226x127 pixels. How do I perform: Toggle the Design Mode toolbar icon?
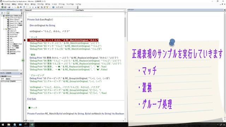(x=38, y=7)
